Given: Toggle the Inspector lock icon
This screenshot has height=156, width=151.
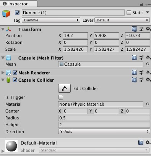Looking at the screenshot, I should (x=141, y=5).
